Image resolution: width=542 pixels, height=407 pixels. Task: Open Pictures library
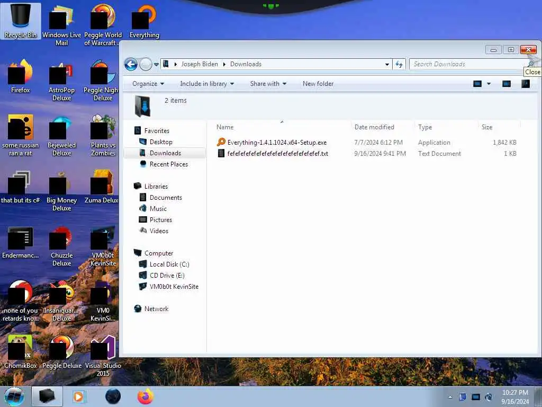pyautogui.click(x=161, y=219)
